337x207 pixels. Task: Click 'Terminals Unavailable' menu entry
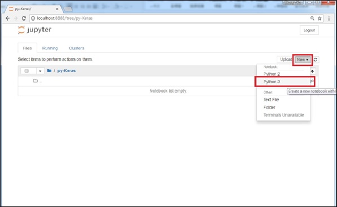[x=283, y=115]
